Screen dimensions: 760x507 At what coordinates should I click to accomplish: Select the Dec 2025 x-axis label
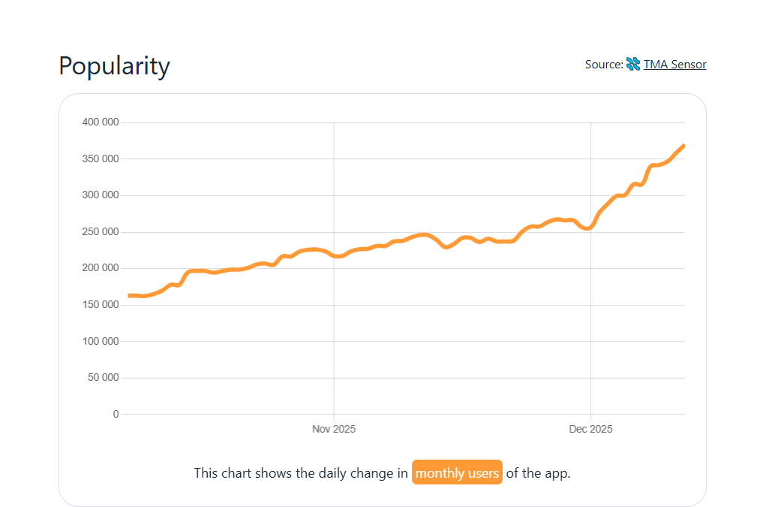[590, 430]
